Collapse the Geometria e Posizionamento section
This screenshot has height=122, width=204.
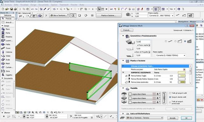coord(123,36)
